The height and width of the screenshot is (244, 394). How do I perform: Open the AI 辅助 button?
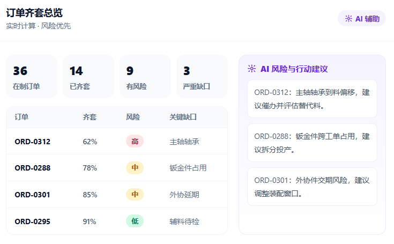(362, 18)
